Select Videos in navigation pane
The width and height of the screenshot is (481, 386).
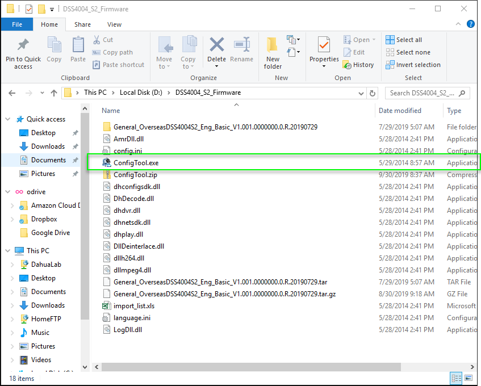[x=41, y=360]
